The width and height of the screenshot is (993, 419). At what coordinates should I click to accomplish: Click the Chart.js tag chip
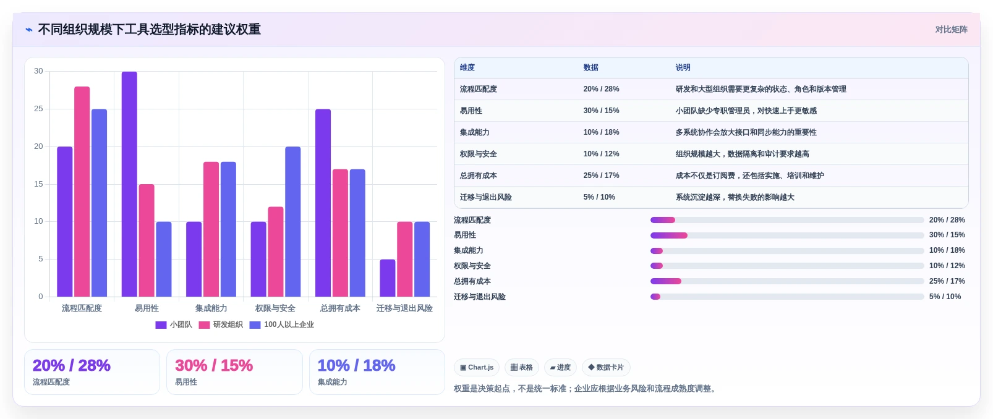tap(477, 368)
